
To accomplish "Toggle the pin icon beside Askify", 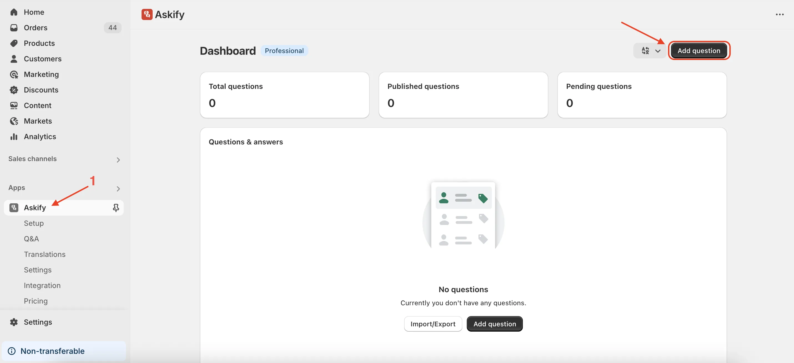I will 116,207.
